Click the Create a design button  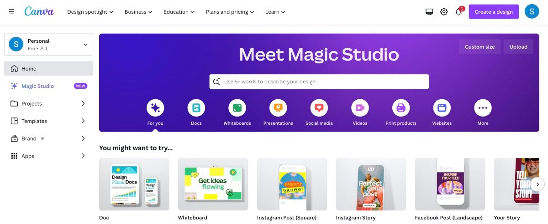[x=494, y=12]
